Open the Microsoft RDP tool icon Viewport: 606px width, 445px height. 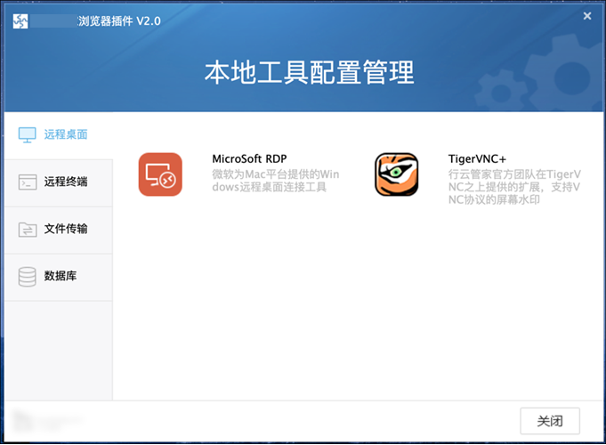[160, 174]
